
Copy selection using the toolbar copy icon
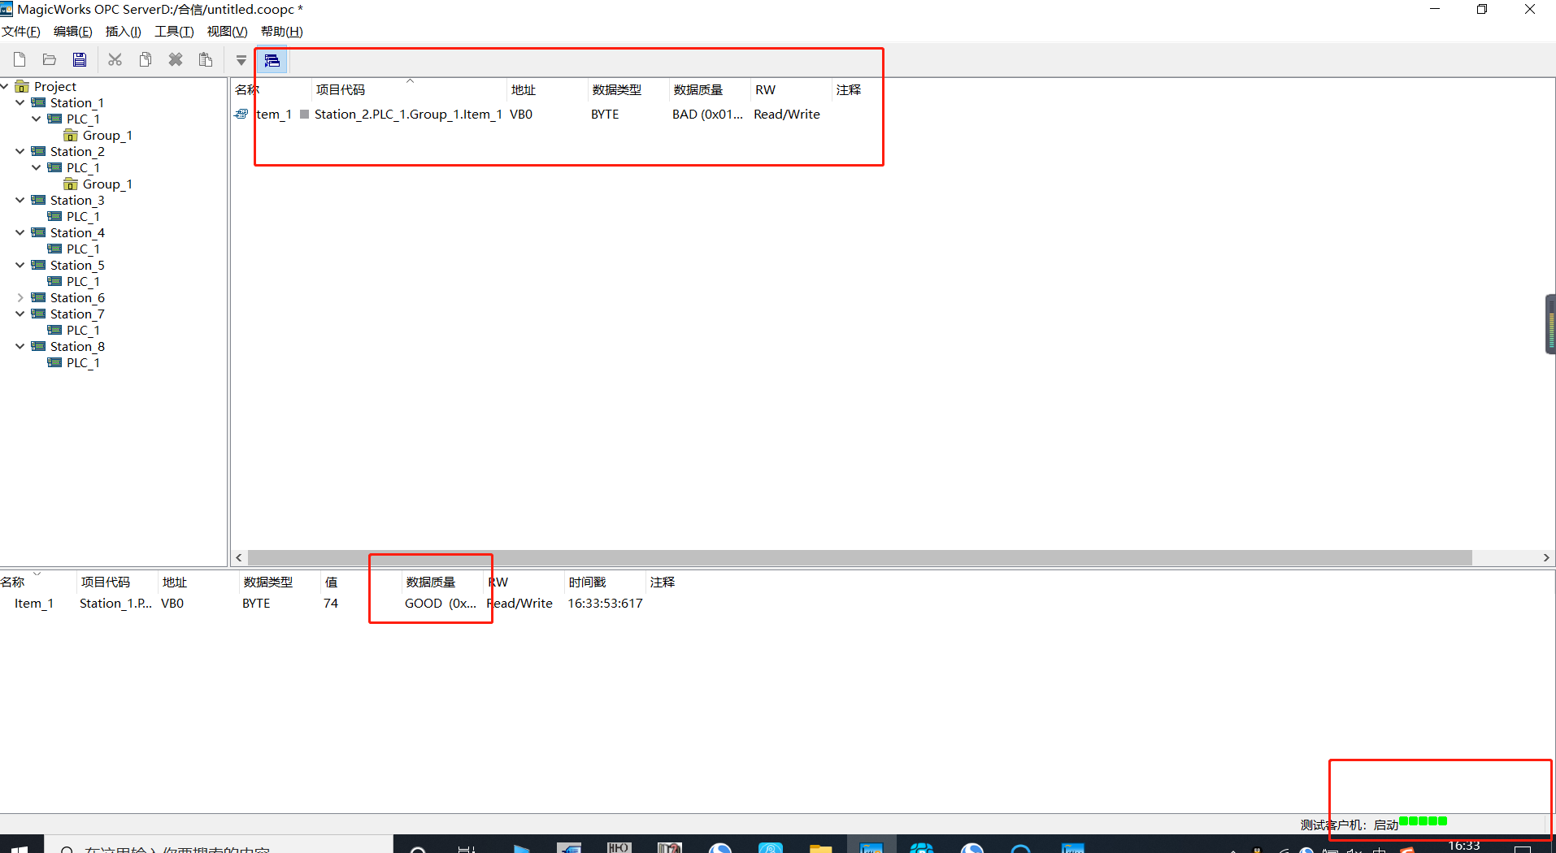(x=146, y=59)
